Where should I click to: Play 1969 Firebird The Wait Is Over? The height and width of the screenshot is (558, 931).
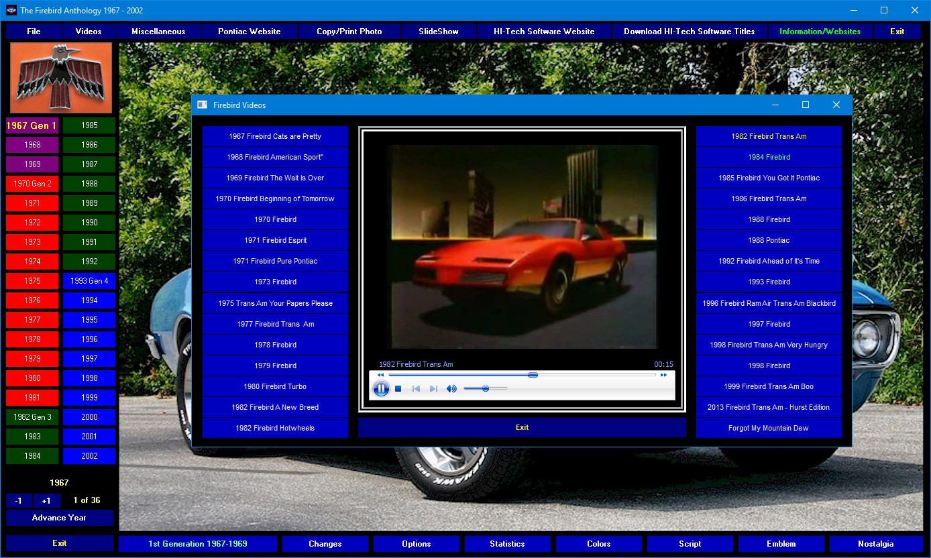click(x=275, y=178)
